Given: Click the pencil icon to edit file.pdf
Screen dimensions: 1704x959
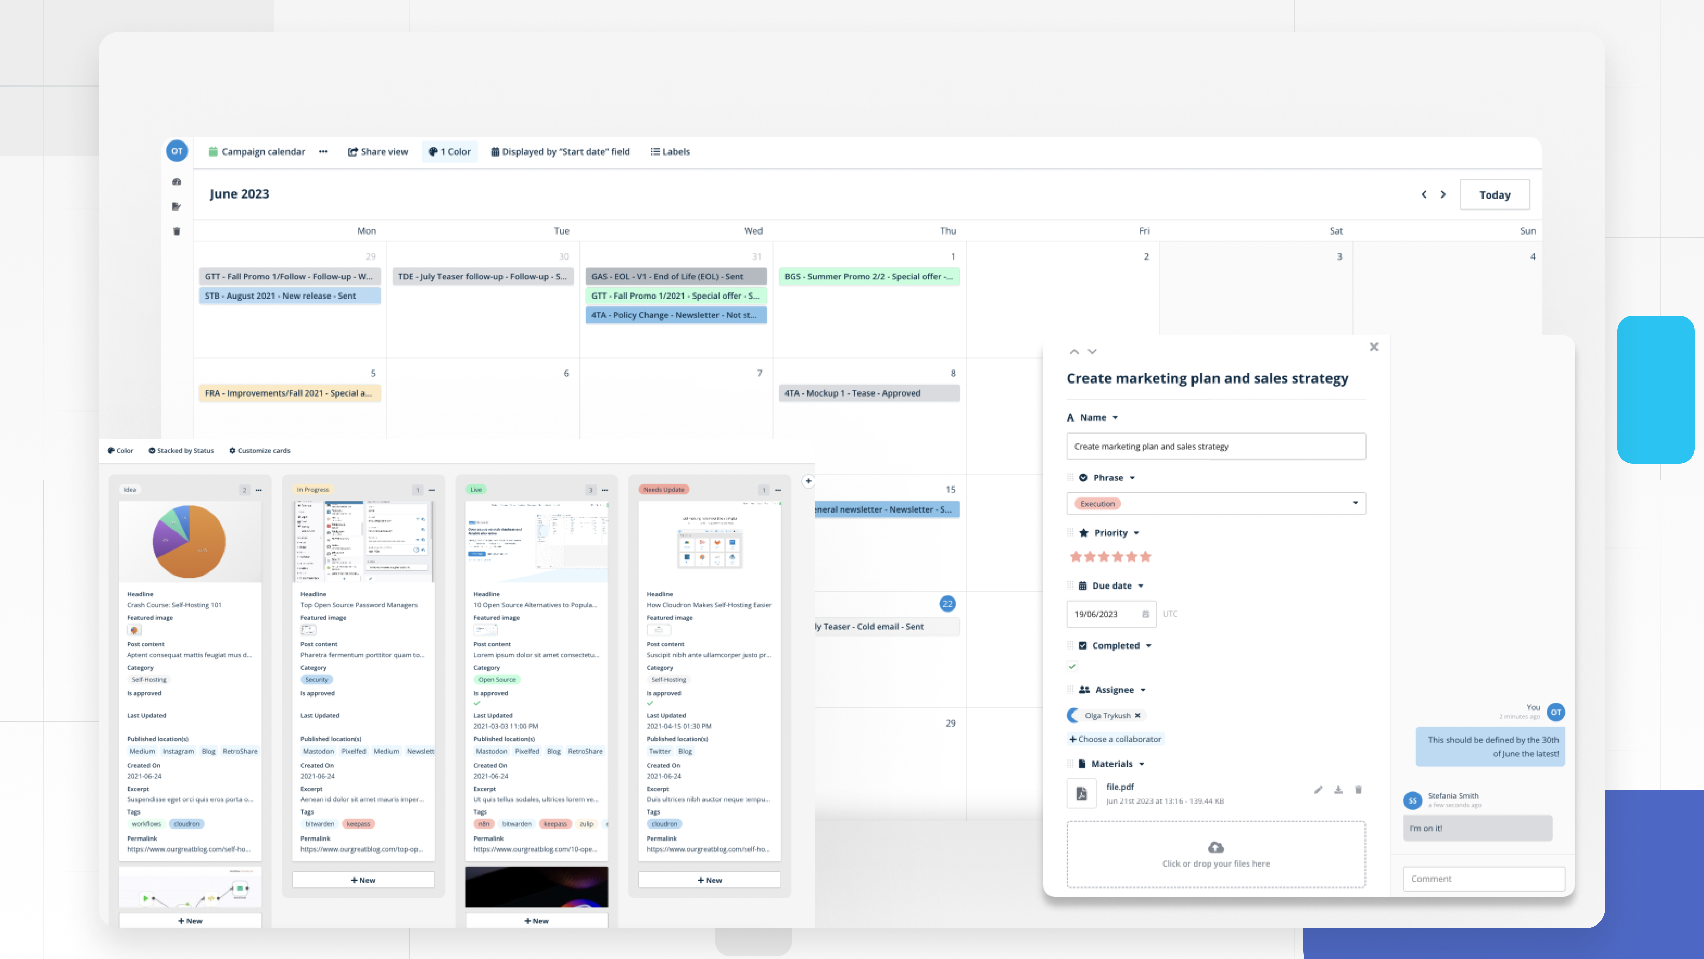Looking at the screenshot, I should (1318, 790).
